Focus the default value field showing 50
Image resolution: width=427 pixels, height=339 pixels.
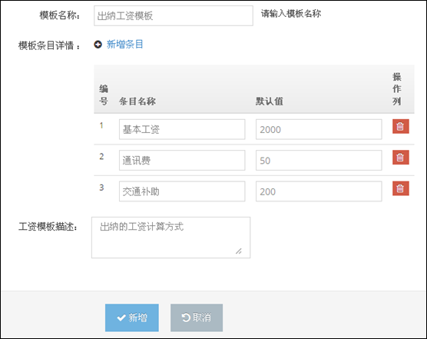pos(319,160)
